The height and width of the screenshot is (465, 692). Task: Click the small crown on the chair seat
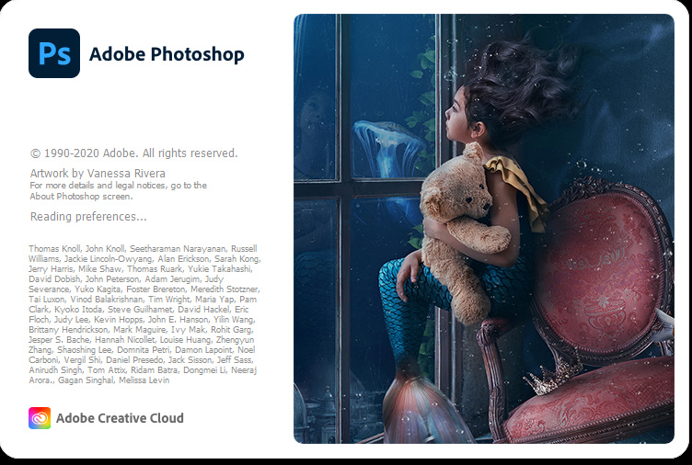click(x=553, y=376)
